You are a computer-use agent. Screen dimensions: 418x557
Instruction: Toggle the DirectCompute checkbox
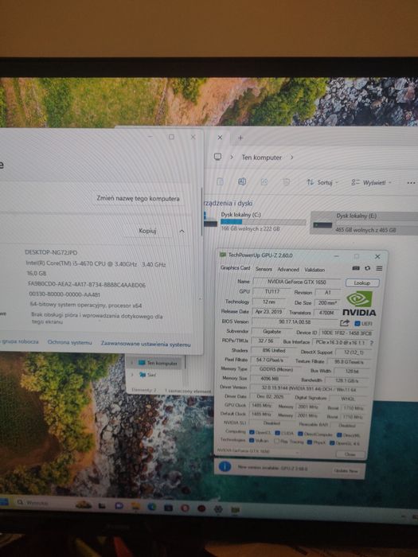tap(300, 434)
